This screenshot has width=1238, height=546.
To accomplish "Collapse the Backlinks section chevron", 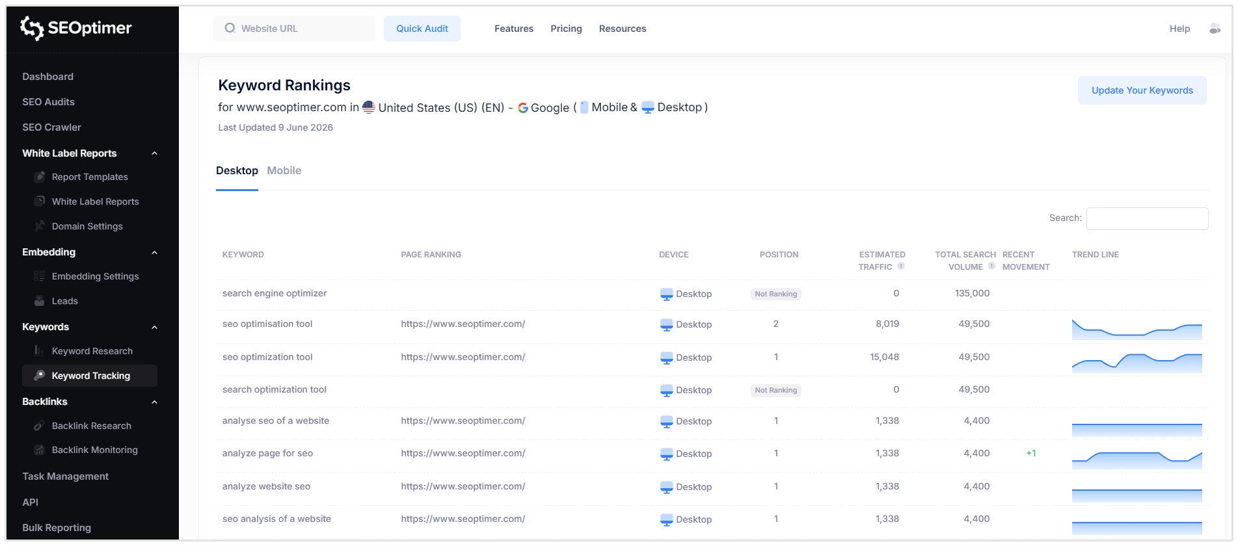I will click(x=154, y=402).
